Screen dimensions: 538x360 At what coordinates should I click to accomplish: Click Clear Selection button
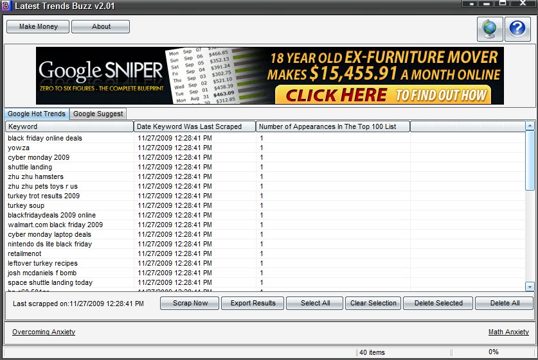[373, 303]
